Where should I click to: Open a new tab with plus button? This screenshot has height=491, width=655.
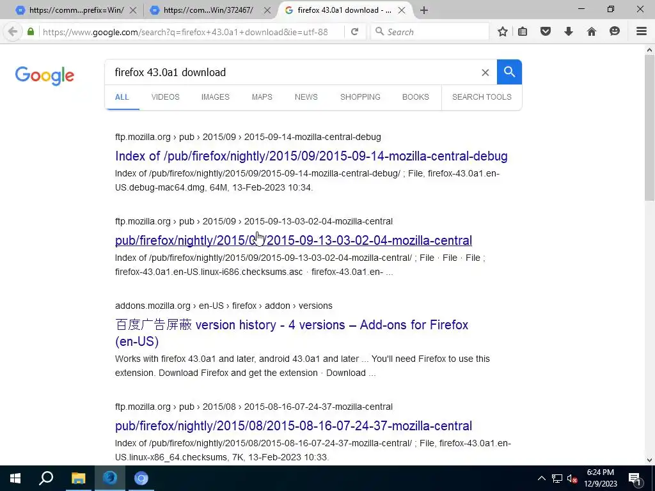coord(424,10)
